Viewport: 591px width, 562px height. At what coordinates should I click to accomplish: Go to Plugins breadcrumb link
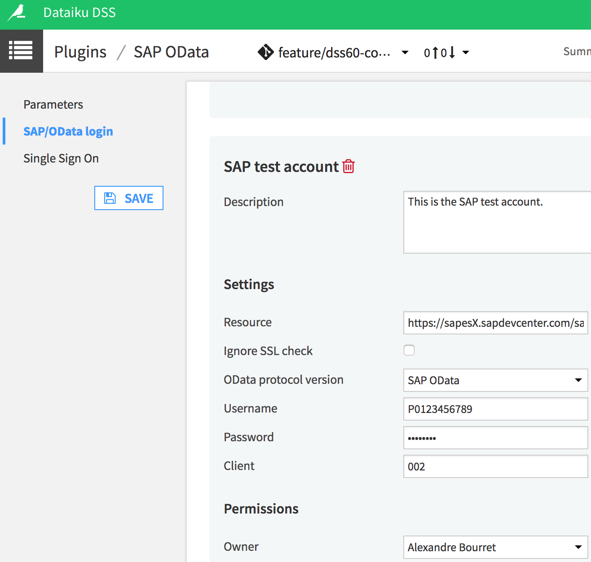(80, 52)
